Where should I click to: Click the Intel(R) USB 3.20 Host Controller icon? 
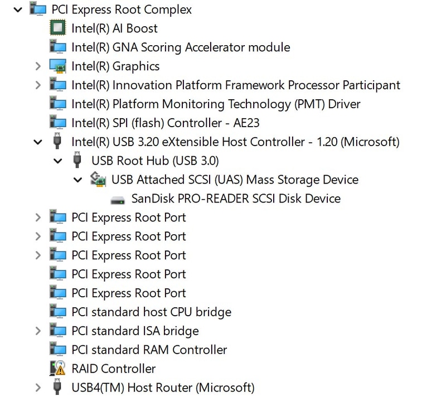tap(58, 142)
